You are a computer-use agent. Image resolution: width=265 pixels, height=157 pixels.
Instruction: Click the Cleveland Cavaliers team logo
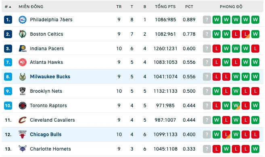click(x=23, y=120)
